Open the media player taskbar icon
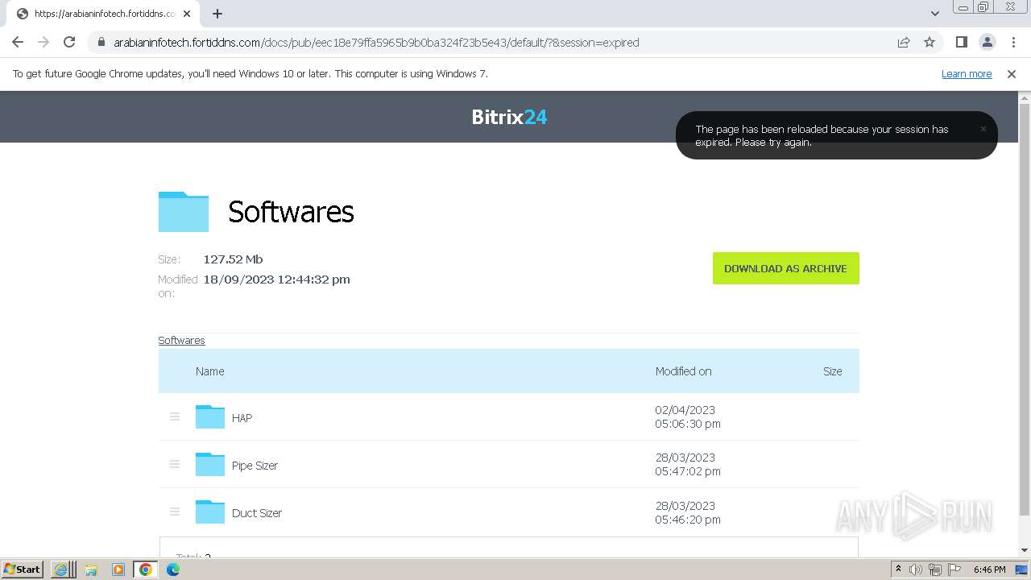The image size is (1031, 580). point(118,570)
